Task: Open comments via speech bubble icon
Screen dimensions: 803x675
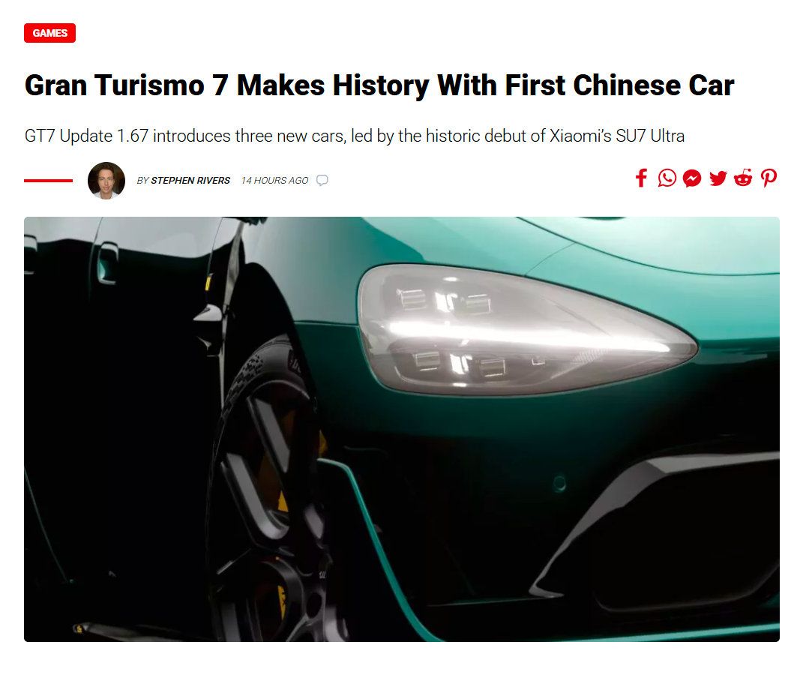Action: coord(322,180)
